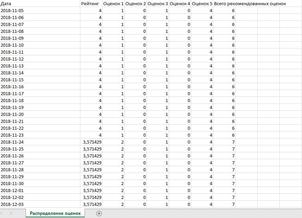This screenshot has width=302, height=218.
Task: Select rating 3,571429 in the 2018-11-24 row
Action: click(x=91, y=142)
